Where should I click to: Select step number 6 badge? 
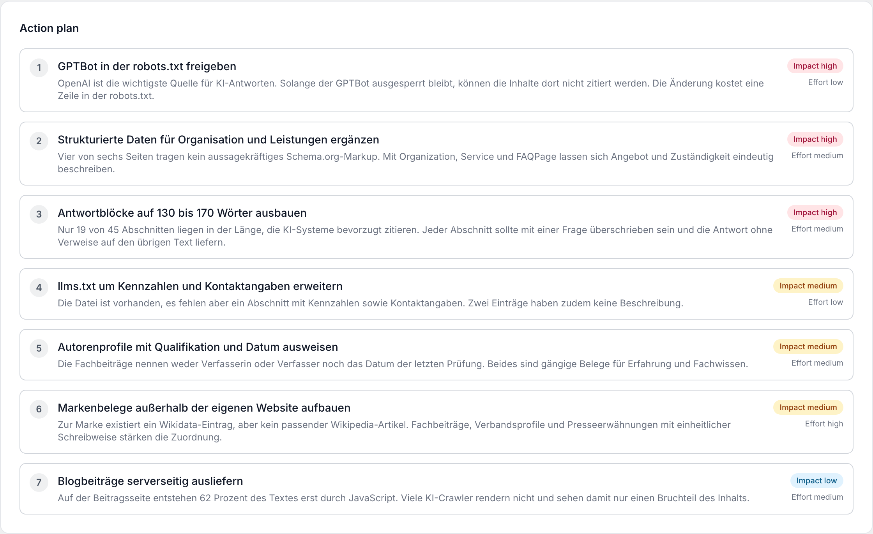39,409
